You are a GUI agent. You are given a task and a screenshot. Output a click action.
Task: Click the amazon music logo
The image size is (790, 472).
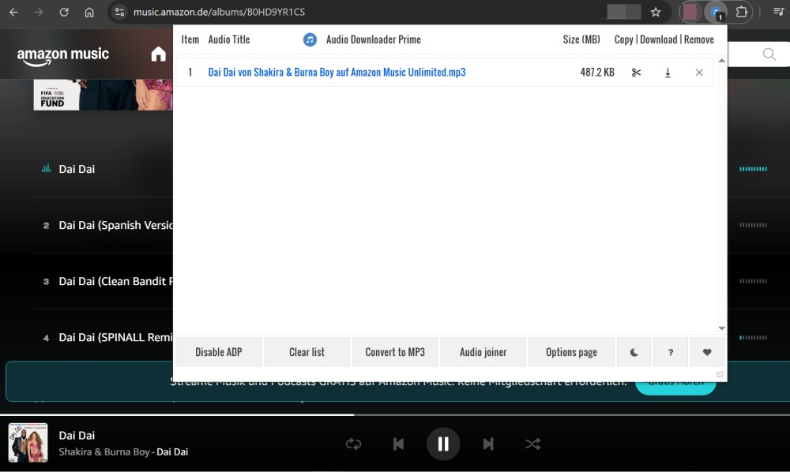tap(63, 56)
